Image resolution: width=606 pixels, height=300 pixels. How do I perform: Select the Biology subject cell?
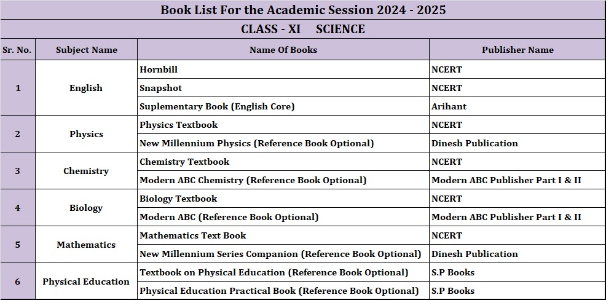tap(86, 208)
